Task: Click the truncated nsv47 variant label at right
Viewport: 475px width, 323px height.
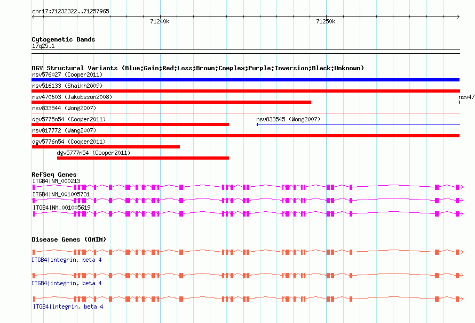Action: (x=466, y=97)
